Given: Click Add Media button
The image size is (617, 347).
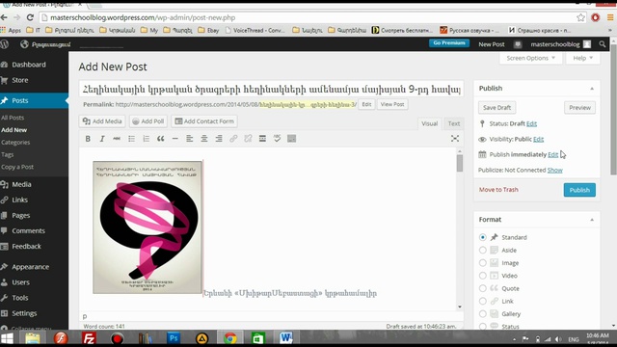Looking at the screenshot, I should (x=102, y=121).
